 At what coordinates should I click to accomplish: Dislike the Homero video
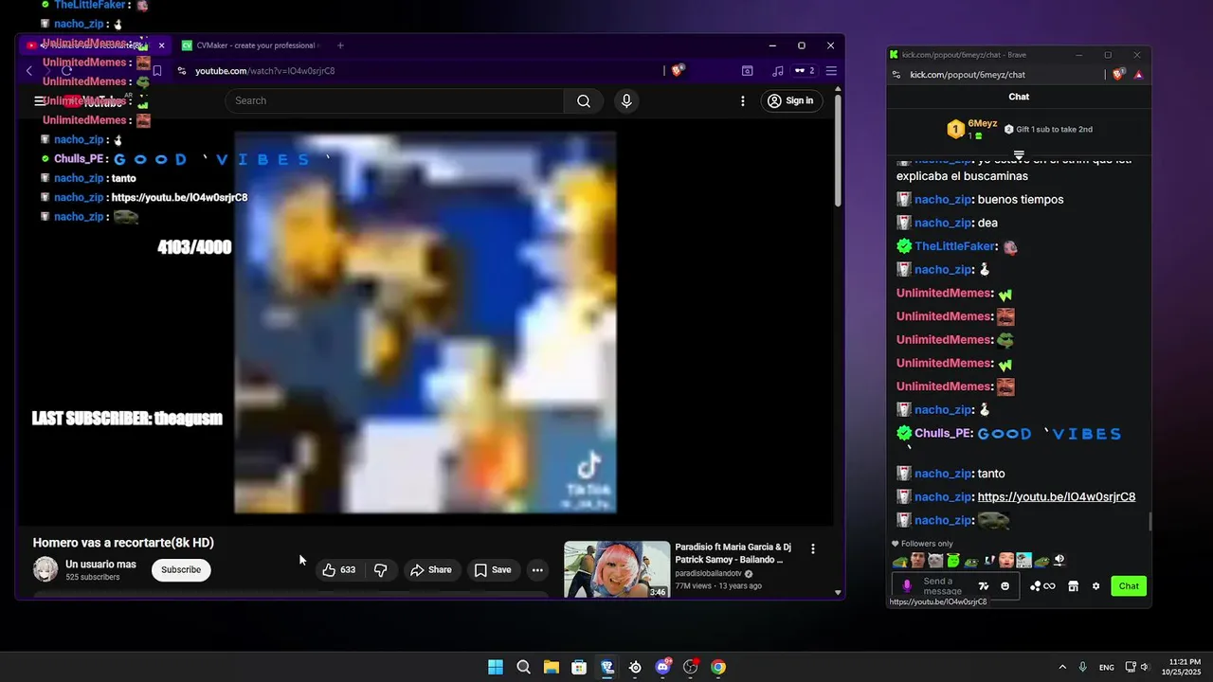381,570
